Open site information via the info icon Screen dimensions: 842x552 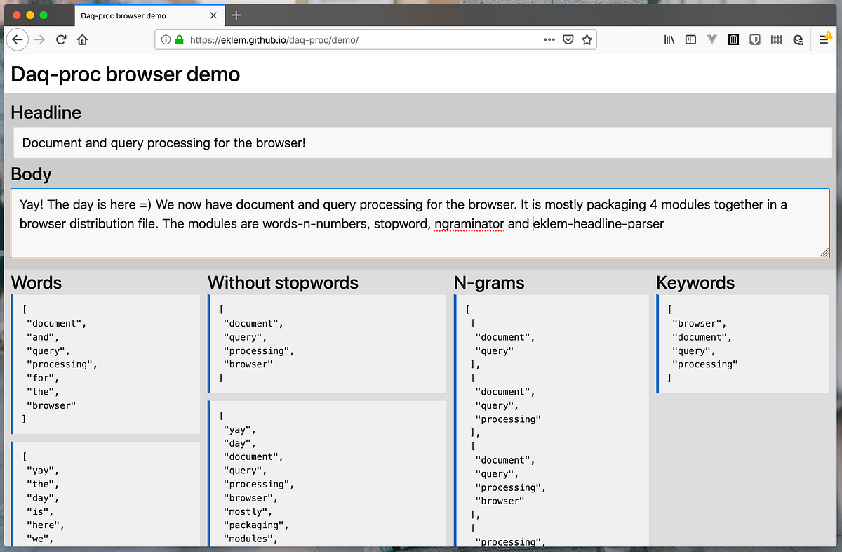[166, 39]
